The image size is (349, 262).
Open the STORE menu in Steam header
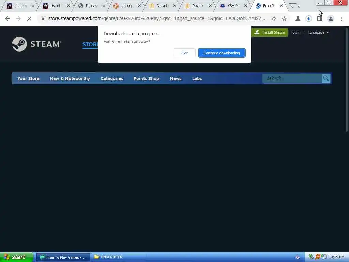(90, 44)
